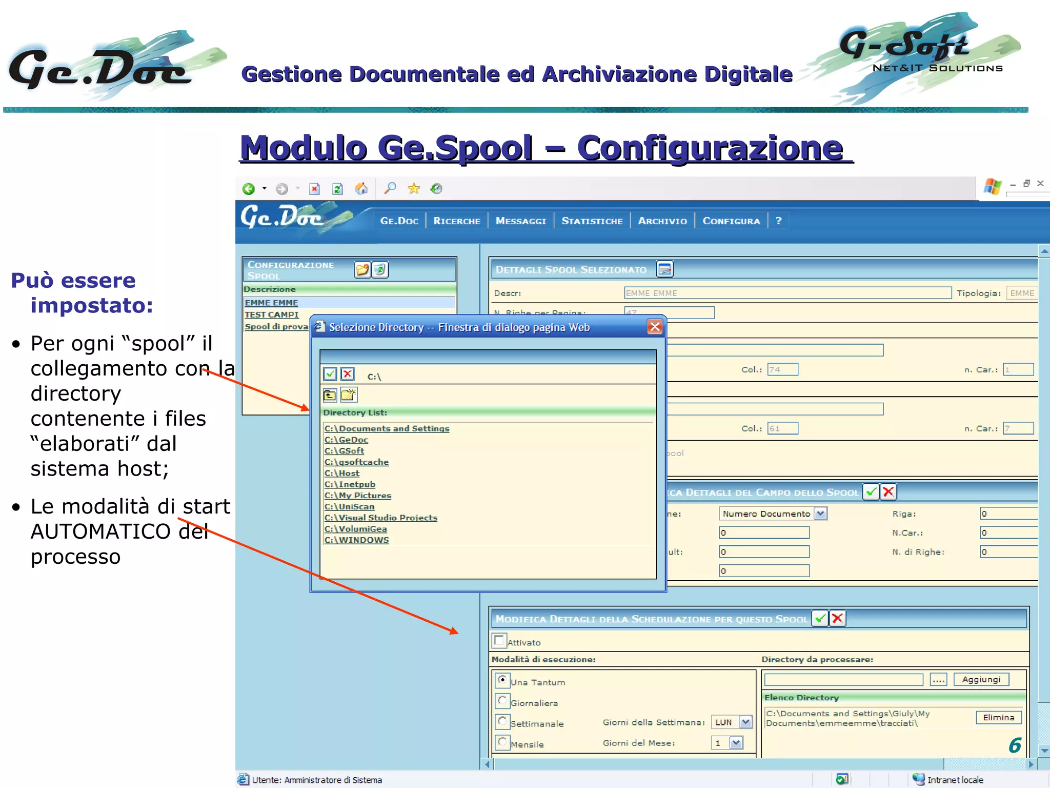Open the Ge.Doc menu

399,221
